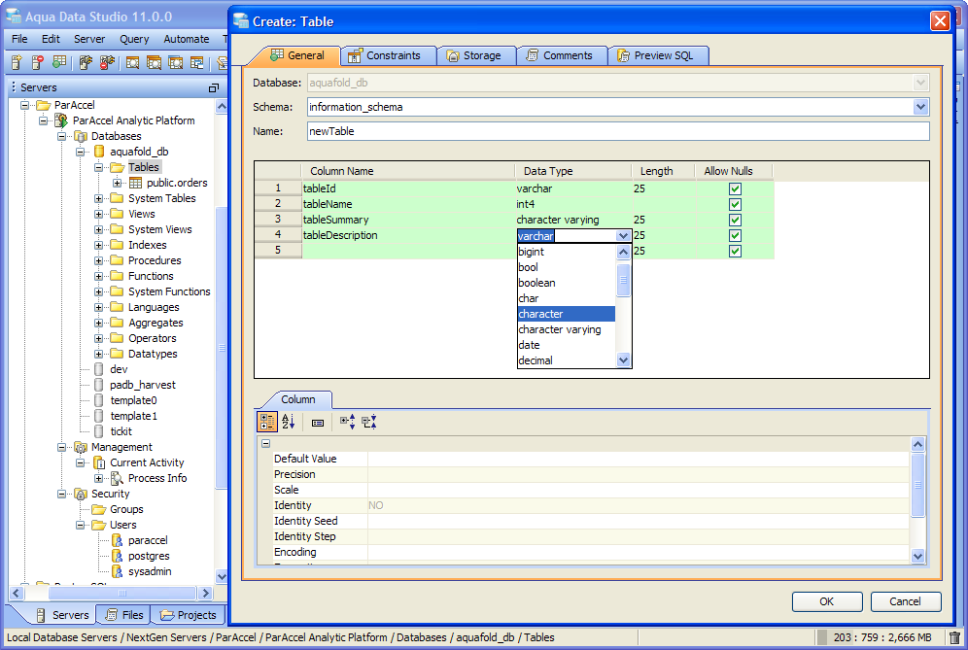Click the trash can icon in status bar

coord(954,637)
